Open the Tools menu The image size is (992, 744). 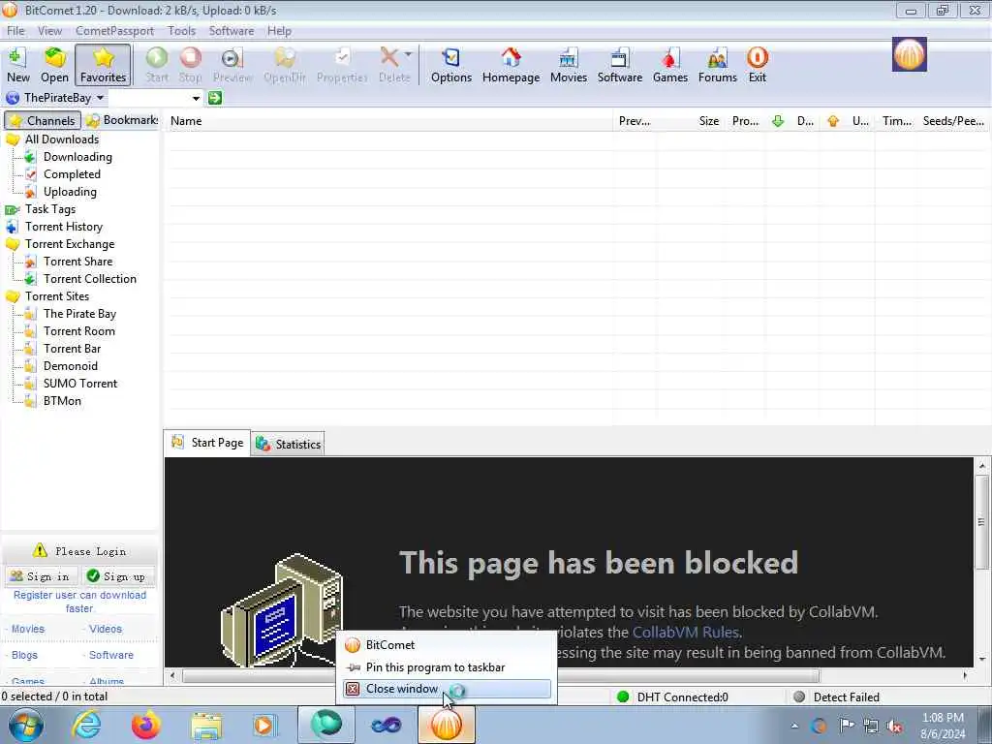[x=181, y=31]
